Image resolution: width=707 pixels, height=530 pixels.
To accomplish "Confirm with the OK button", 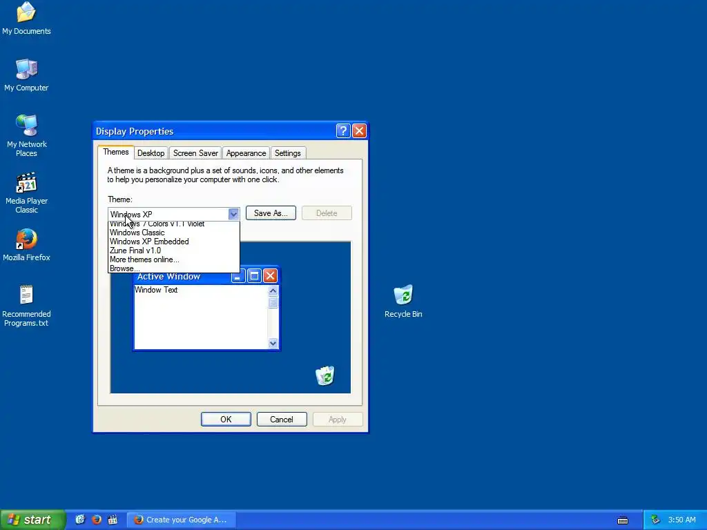I will coord(226,419).
